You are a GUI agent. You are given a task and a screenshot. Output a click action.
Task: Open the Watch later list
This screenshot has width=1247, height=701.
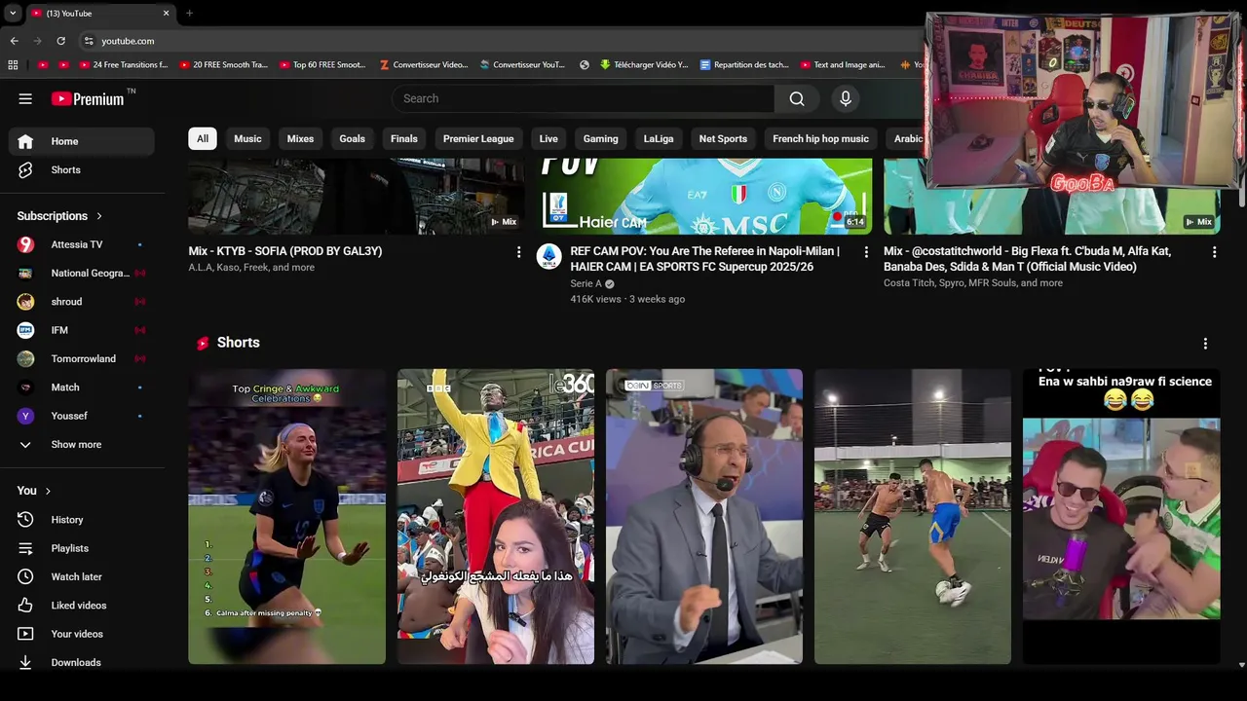(x=81, y=576)
